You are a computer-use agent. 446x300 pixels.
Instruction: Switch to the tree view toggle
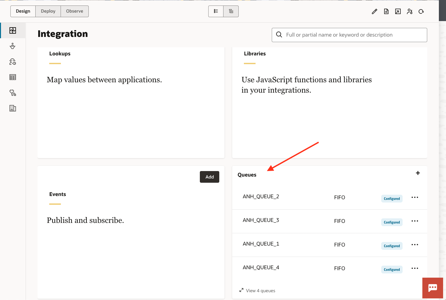click(x=231, y=11)
